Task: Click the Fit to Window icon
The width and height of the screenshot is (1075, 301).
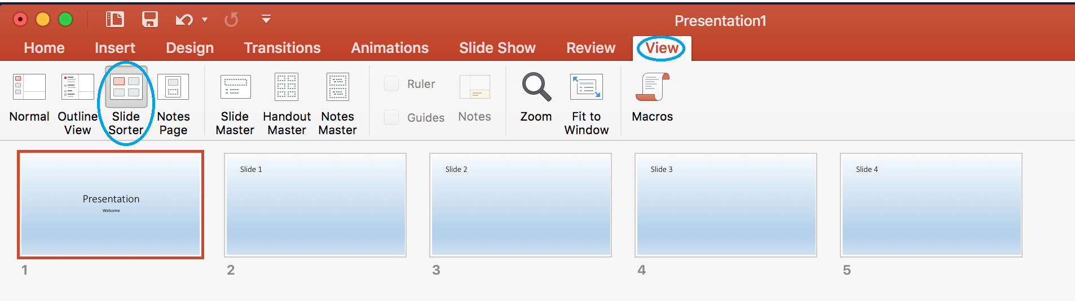Action: click(587, 87)
